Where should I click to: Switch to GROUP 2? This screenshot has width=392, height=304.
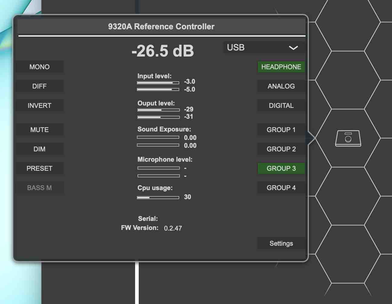[x=281, y=149]
